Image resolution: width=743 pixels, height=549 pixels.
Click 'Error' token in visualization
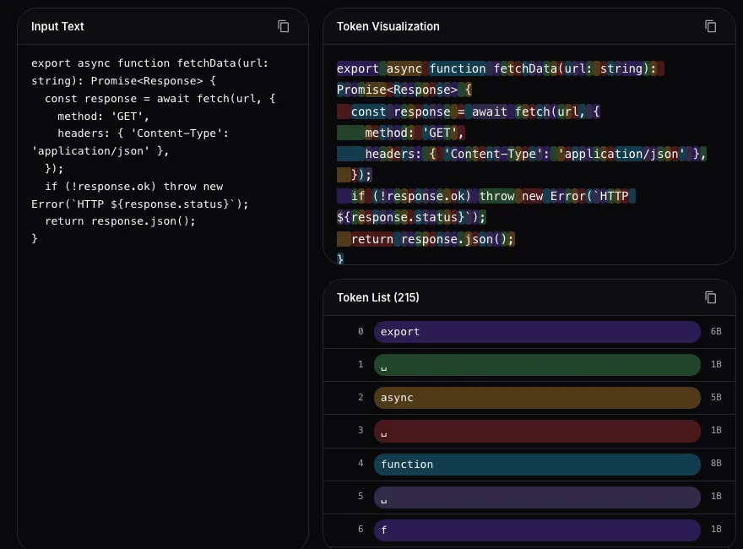(x=567, y=196)
